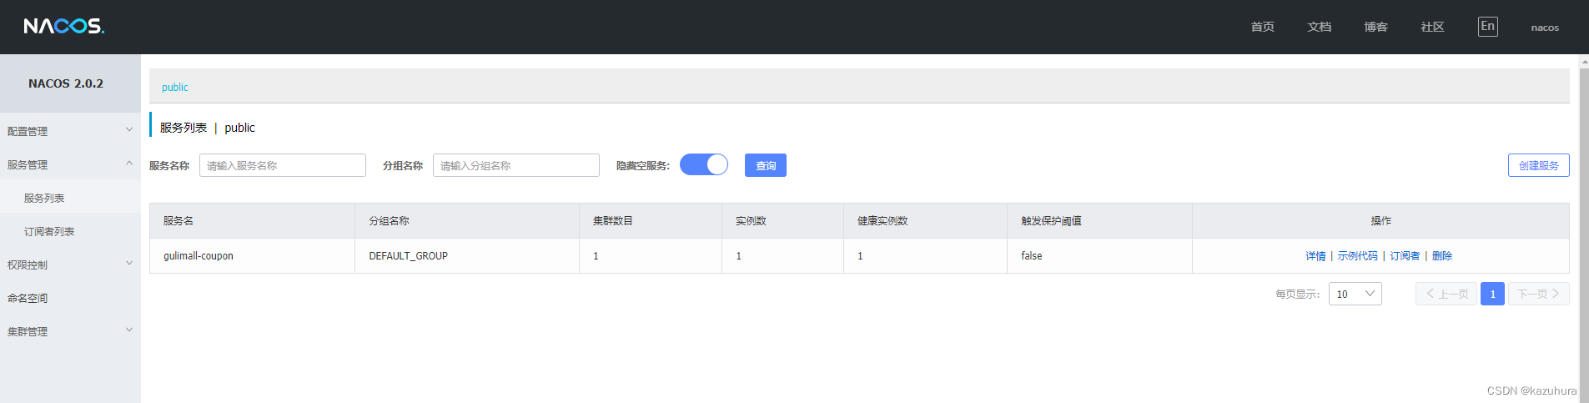The width and height of the screenshot is (1589, 403).
Task: Click the 触发保护阈值 column header
Action: 1099,221
